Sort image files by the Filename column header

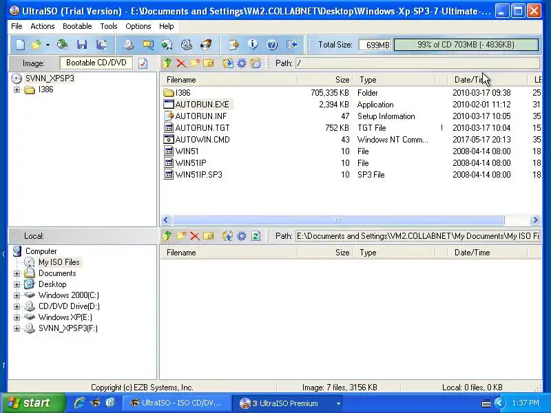tap(229, 80)
